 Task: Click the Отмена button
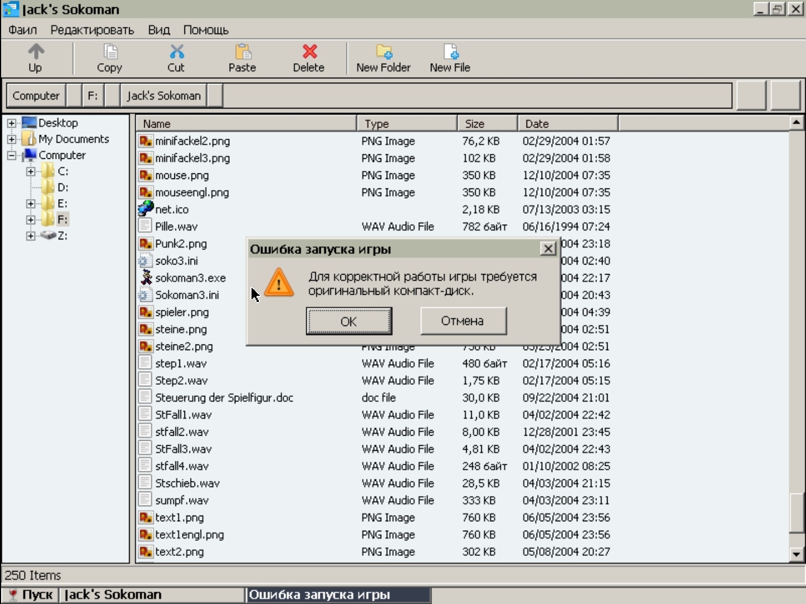coord(463,321)
